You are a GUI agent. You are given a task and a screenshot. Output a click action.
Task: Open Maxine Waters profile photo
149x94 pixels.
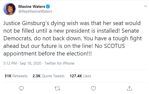pos(9,9)
